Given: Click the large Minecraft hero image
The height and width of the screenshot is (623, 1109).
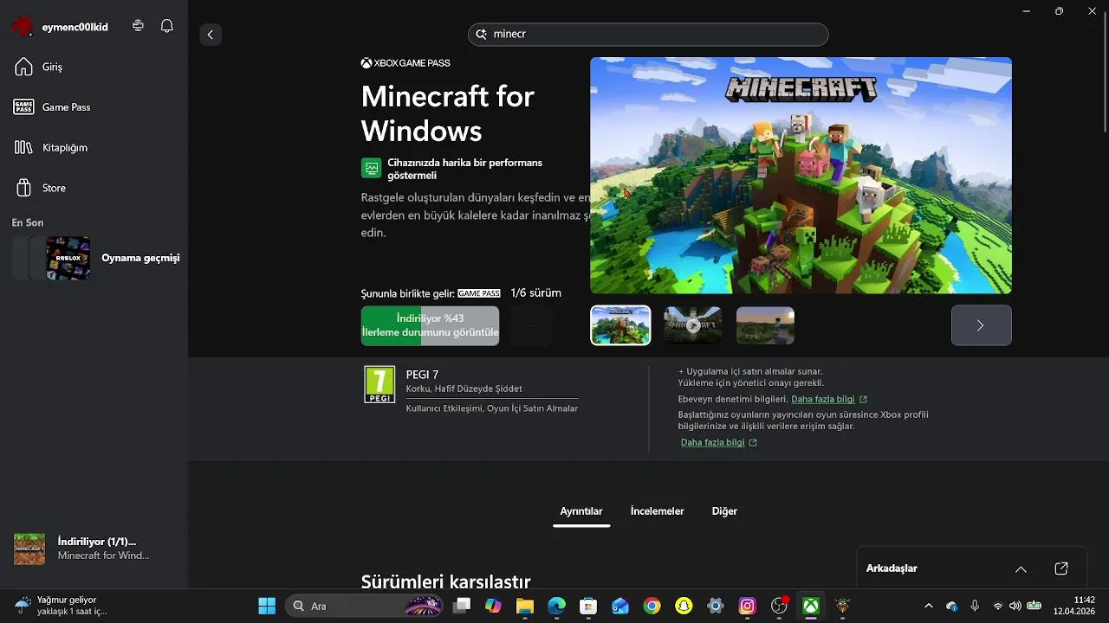Looking at the screenshot, I should tap(801, 176).
